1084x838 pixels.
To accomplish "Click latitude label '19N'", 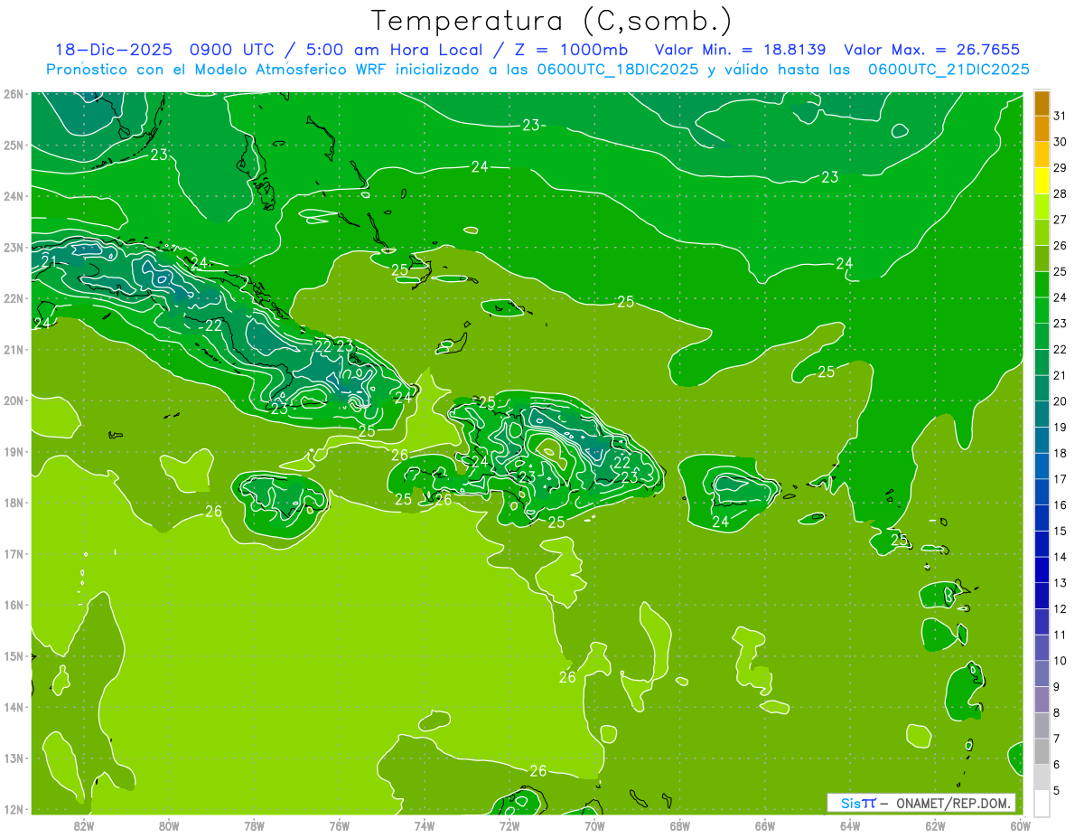I will [13, 451].
